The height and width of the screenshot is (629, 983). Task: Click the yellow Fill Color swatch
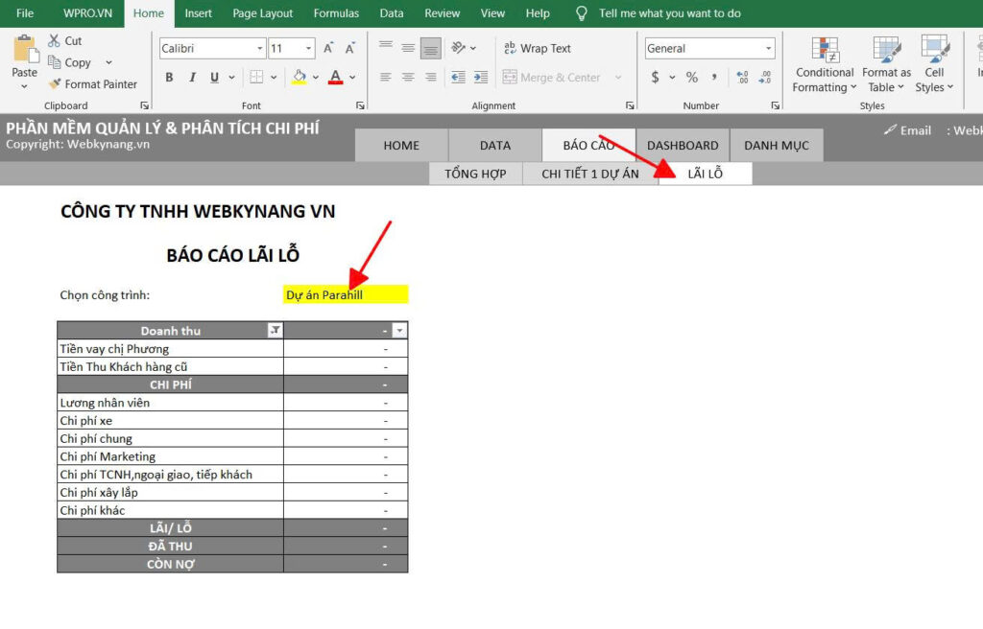point(300,78)
